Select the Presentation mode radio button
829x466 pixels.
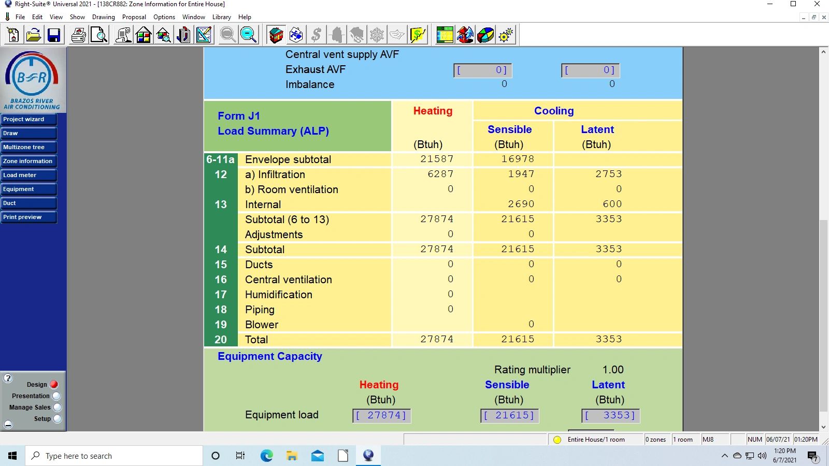point(56,396)
